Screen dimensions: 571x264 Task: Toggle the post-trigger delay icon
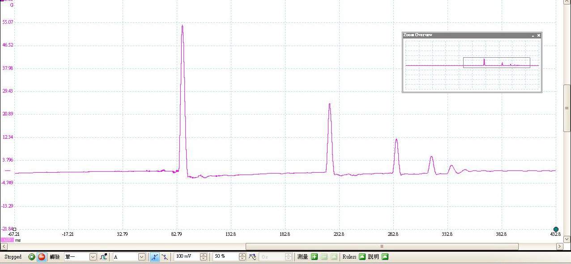coord(252,257)
